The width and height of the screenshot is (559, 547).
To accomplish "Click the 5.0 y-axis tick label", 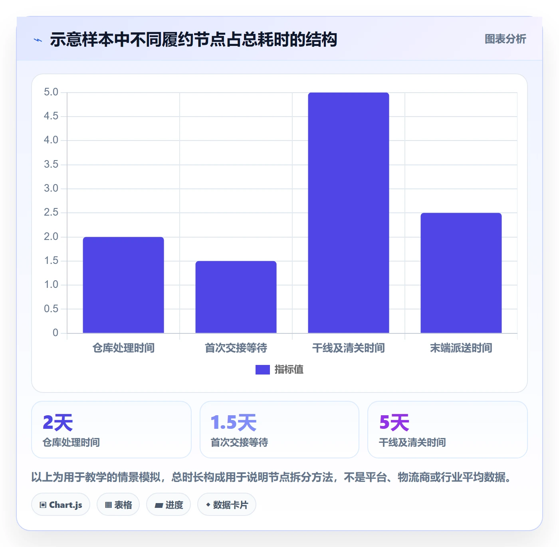I will point(51,92).
